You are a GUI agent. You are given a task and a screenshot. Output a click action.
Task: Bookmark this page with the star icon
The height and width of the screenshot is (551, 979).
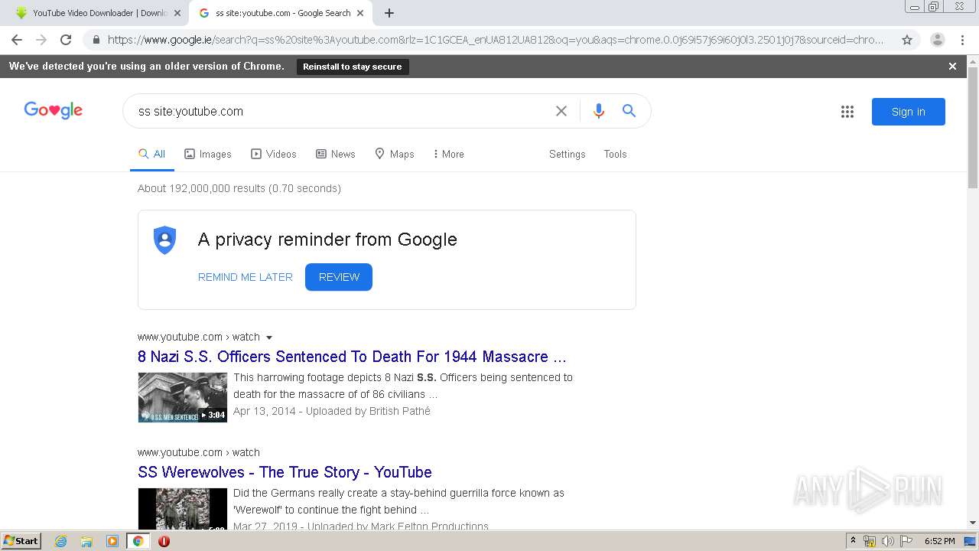tap(907, 40)
